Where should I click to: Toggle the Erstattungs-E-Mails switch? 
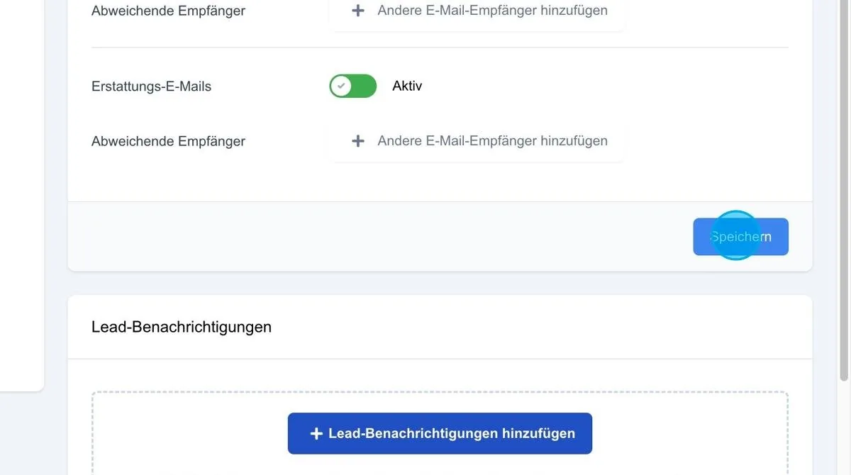click(x=352, y=86)
